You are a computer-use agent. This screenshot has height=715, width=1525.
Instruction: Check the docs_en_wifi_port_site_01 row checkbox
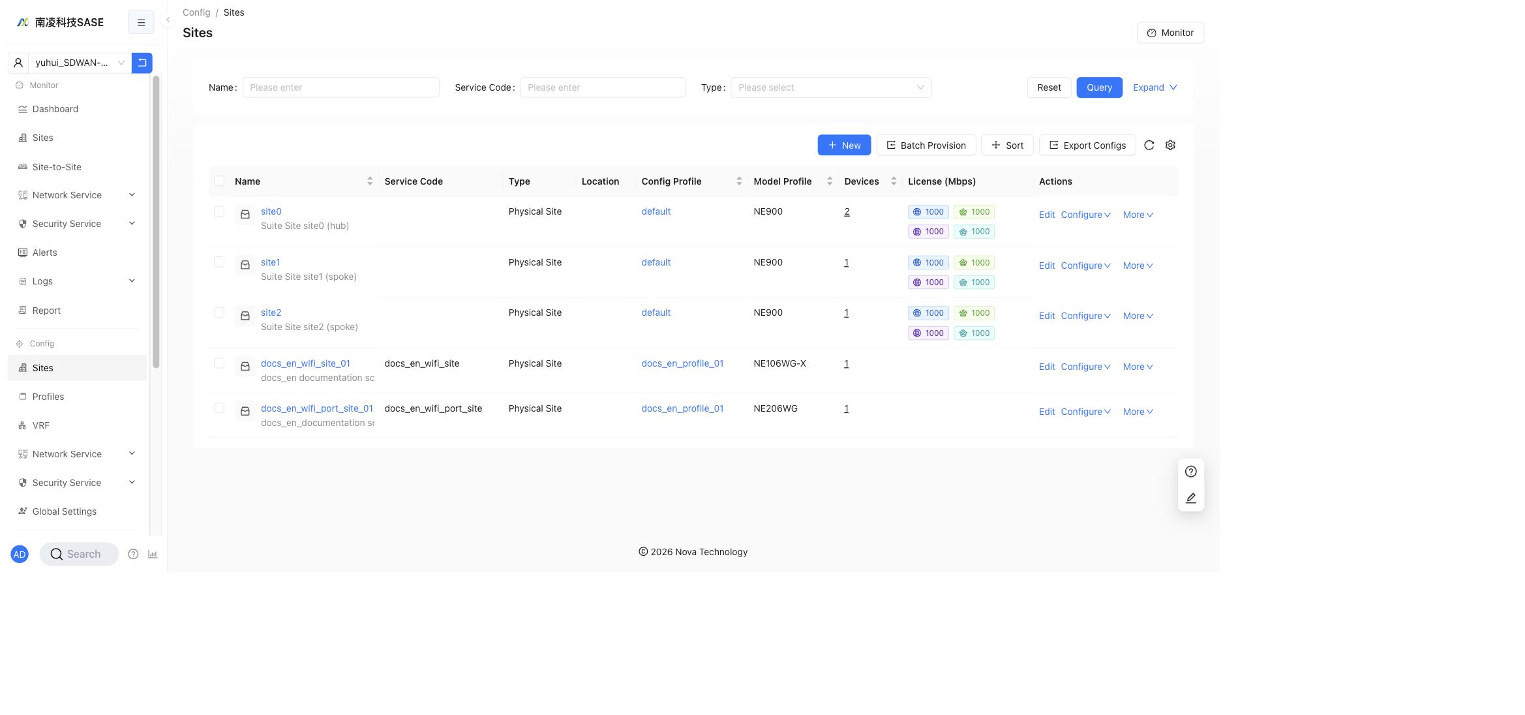point(219,408)
